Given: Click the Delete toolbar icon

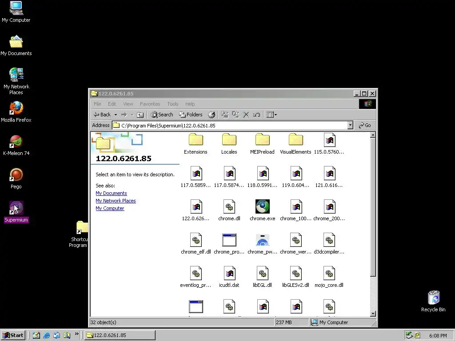Looking at the screenshot, I should coord(246,115).
